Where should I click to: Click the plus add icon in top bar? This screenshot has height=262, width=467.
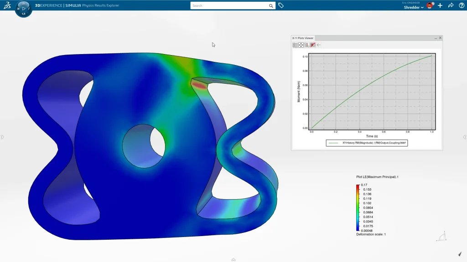coord(440,5)
